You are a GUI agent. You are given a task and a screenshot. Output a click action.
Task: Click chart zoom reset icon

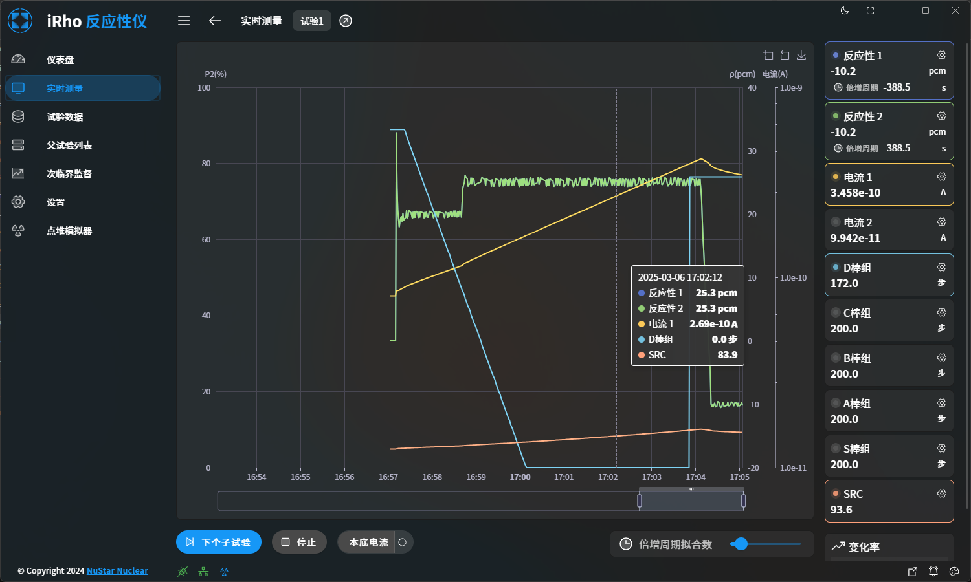pos(785,56)
